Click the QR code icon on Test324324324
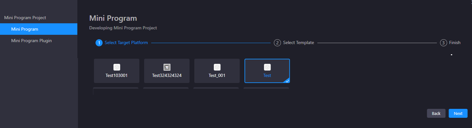The image size is (472, 128). pyautogui.click(x=167, y=67)
